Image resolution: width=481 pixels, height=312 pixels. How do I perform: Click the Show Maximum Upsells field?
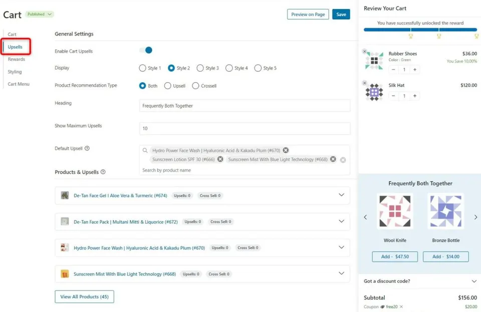(x=245, y=128)
